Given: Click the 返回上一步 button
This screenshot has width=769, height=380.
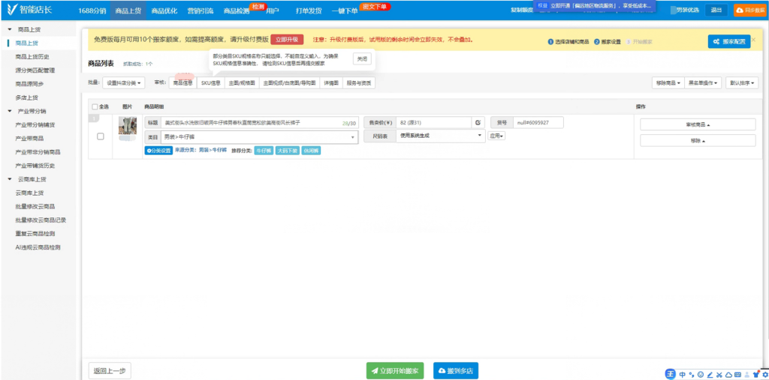Looking at the screenshot, I should [110, 370].
